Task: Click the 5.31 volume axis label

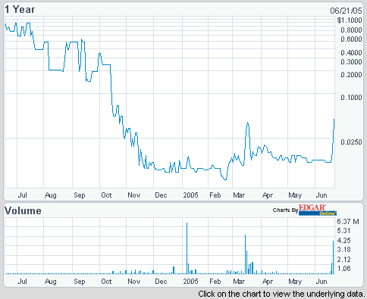Action: point(343,231)
